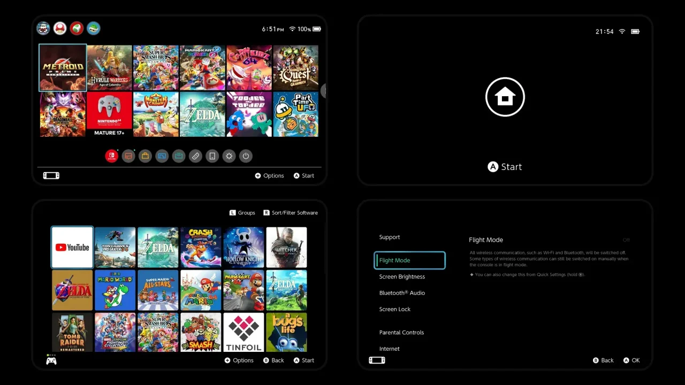Image resolution: width=685 pixels, height=385 pixels.
Task: Launch Metroid Prime Remastered tile
Action: [63, 68]
